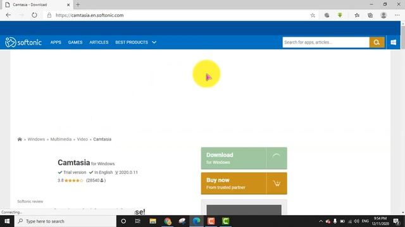This screenshot has width=405, height=227.
Task: Reload the page with the refresh icon
Action: pyautogui.click(x=34, y=15)
